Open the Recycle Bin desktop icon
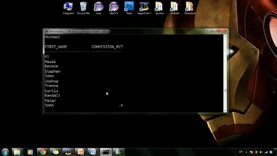This screenshot has height=156, width=277. (84, 8)
